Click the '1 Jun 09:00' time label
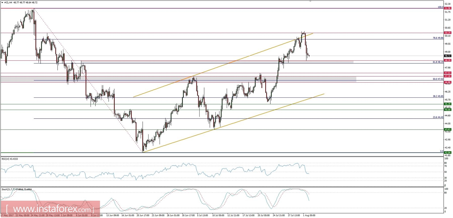Screen dimensions: 453x218 click(67, 215)
